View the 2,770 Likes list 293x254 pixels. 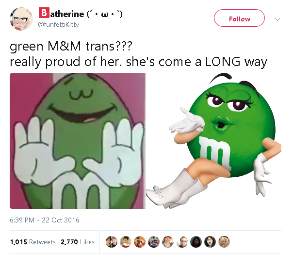pyautogui.click(x=78, y=242)
